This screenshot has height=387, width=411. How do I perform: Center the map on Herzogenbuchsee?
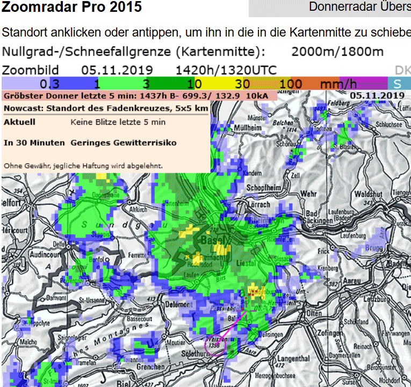275,376
